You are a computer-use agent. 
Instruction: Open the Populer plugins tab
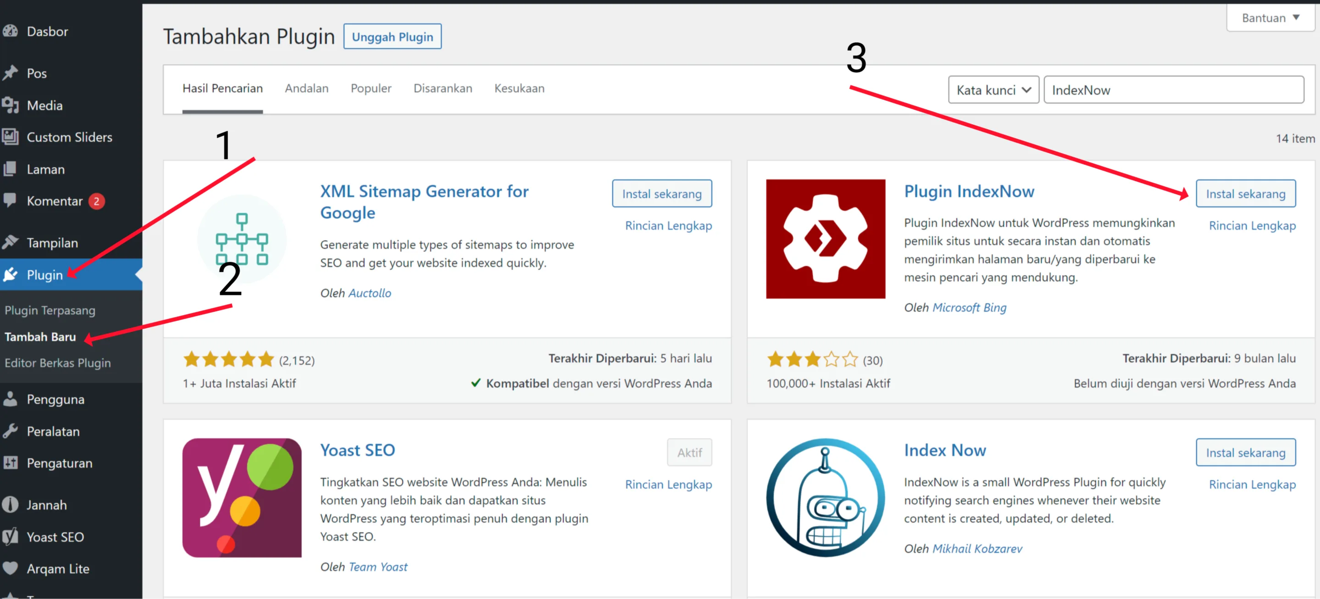point(371,88)
